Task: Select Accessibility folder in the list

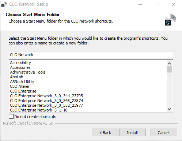Action: point(20,63)
